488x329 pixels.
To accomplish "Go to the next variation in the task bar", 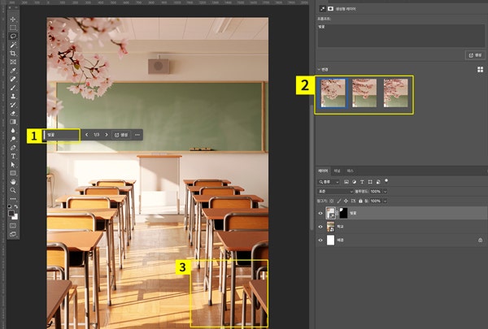I will 107,135.
